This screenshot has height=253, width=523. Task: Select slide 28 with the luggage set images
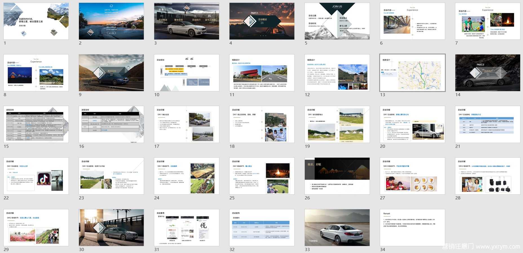488,176
